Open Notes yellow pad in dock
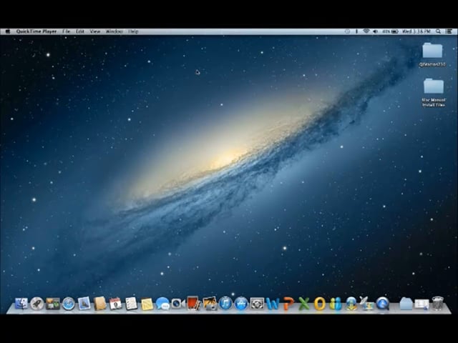This screenshot has width=458, height=343. point(147,304)
